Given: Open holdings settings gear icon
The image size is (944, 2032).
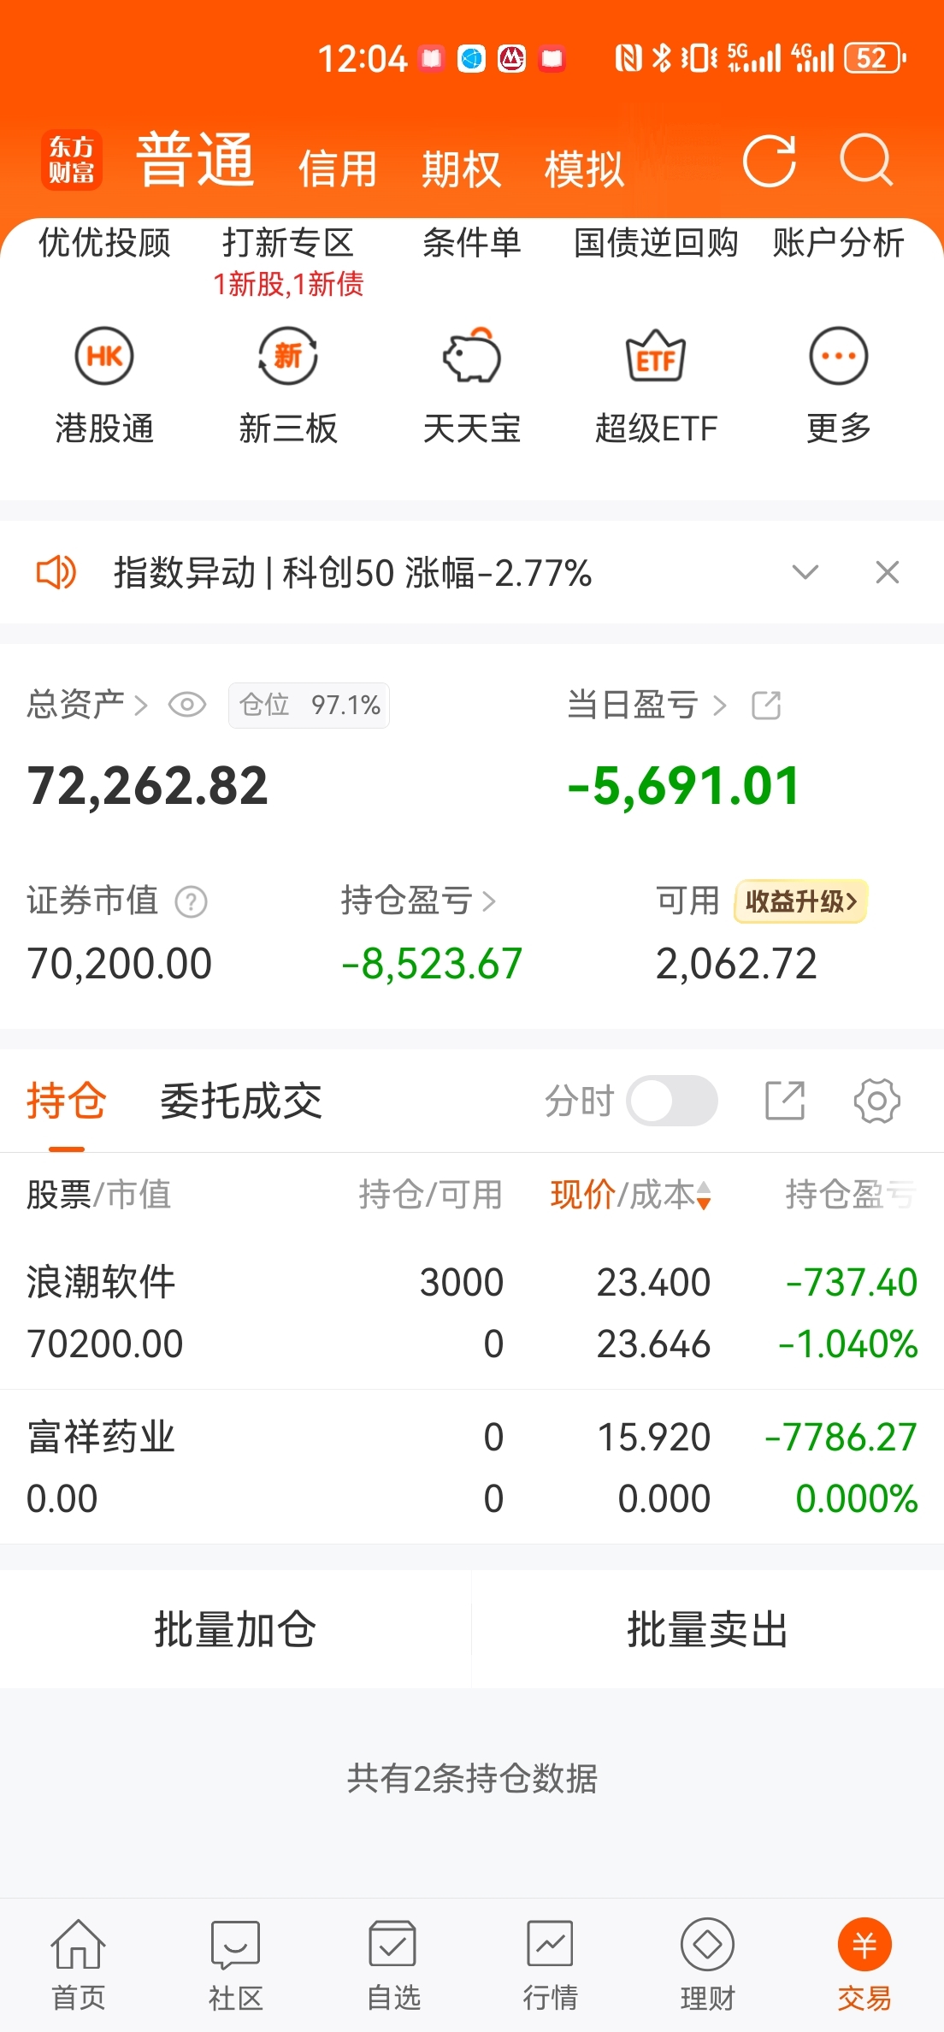Looking at the screenshot, I should (877, 1101).
